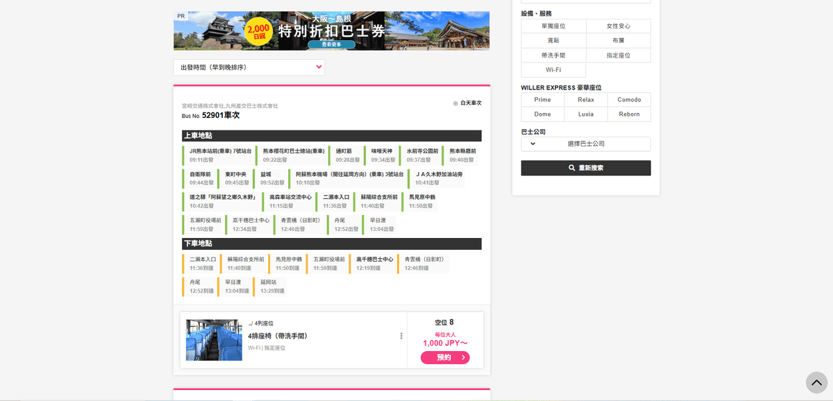Screen dimensions: 833x401
Task: Select 早日渡 arriving at 13:04
Action: [x=235, y=286]
